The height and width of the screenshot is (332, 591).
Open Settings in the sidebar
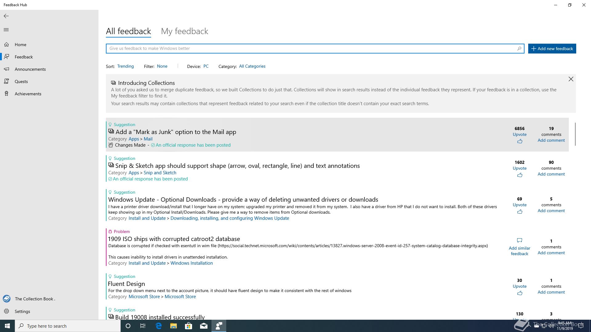pos(49,311)
